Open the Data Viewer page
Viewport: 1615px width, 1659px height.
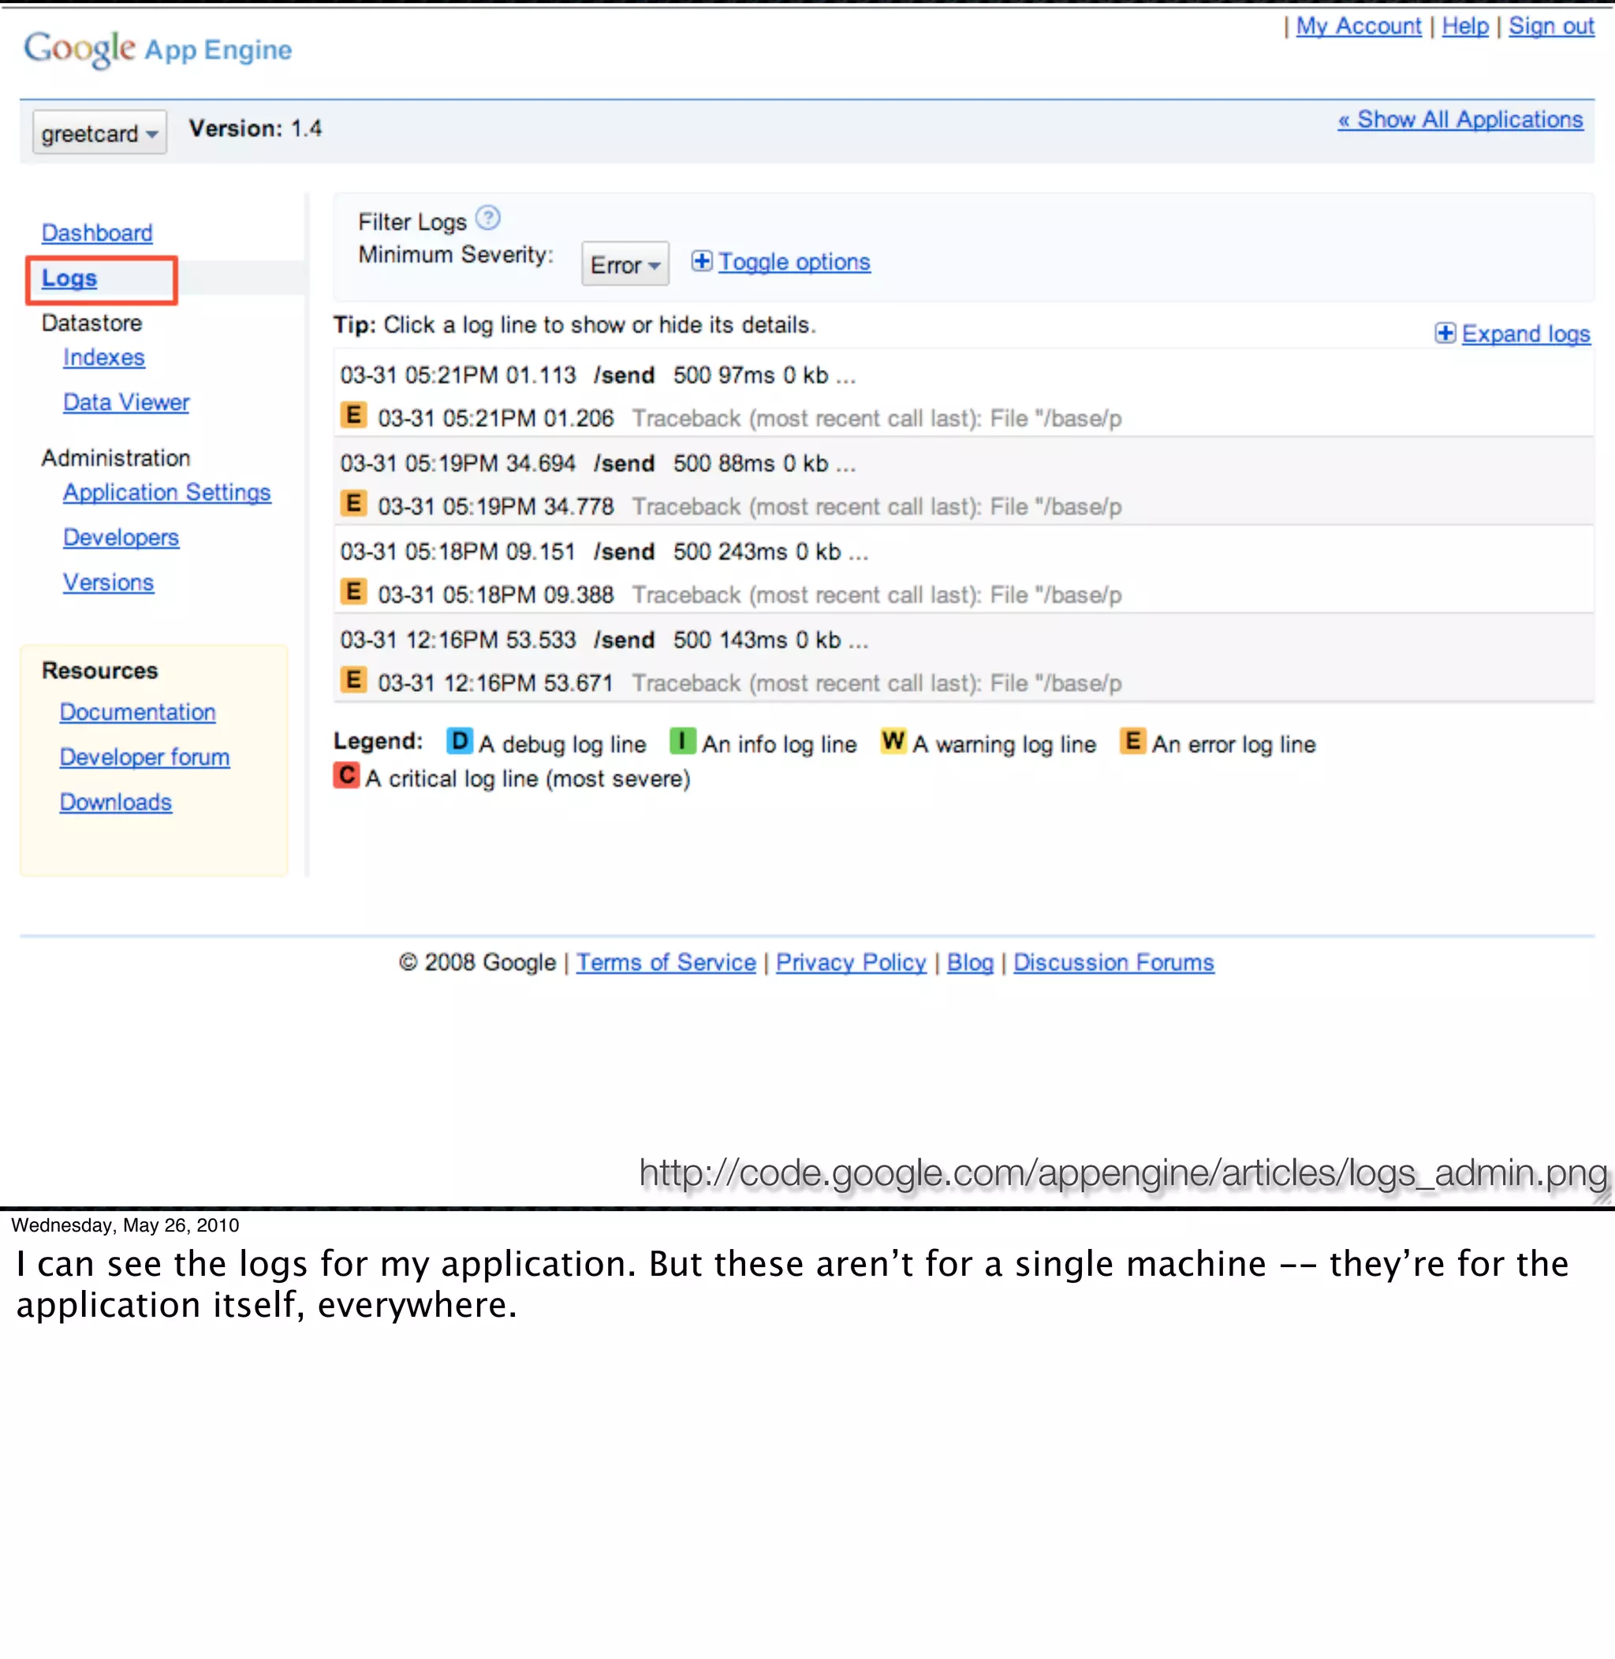tap(126, 403)
